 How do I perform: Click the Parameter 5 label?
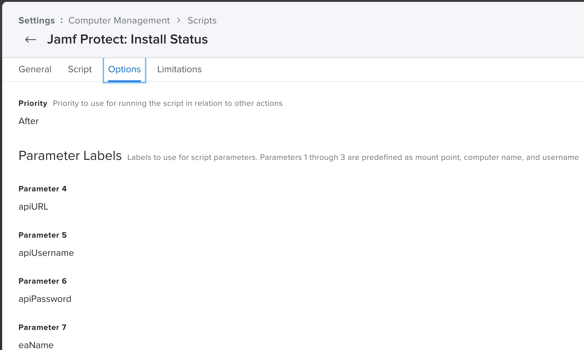[43, 235]
